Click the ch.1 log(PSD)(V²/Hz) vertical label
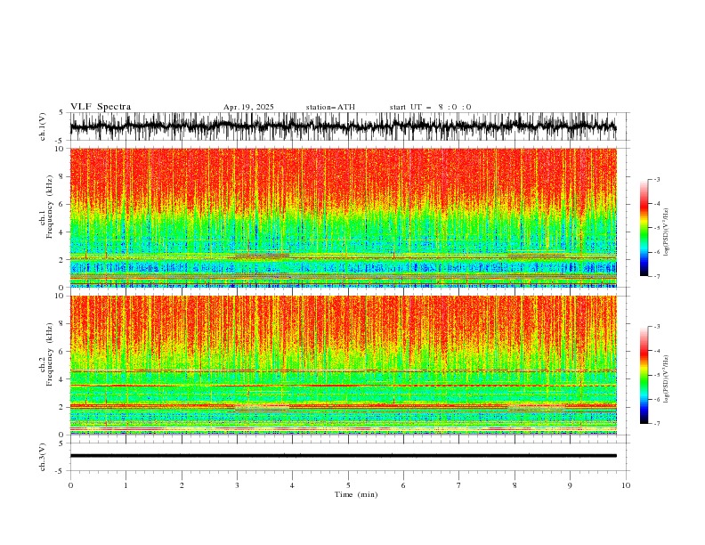705x545 pixels. (666, 232)
